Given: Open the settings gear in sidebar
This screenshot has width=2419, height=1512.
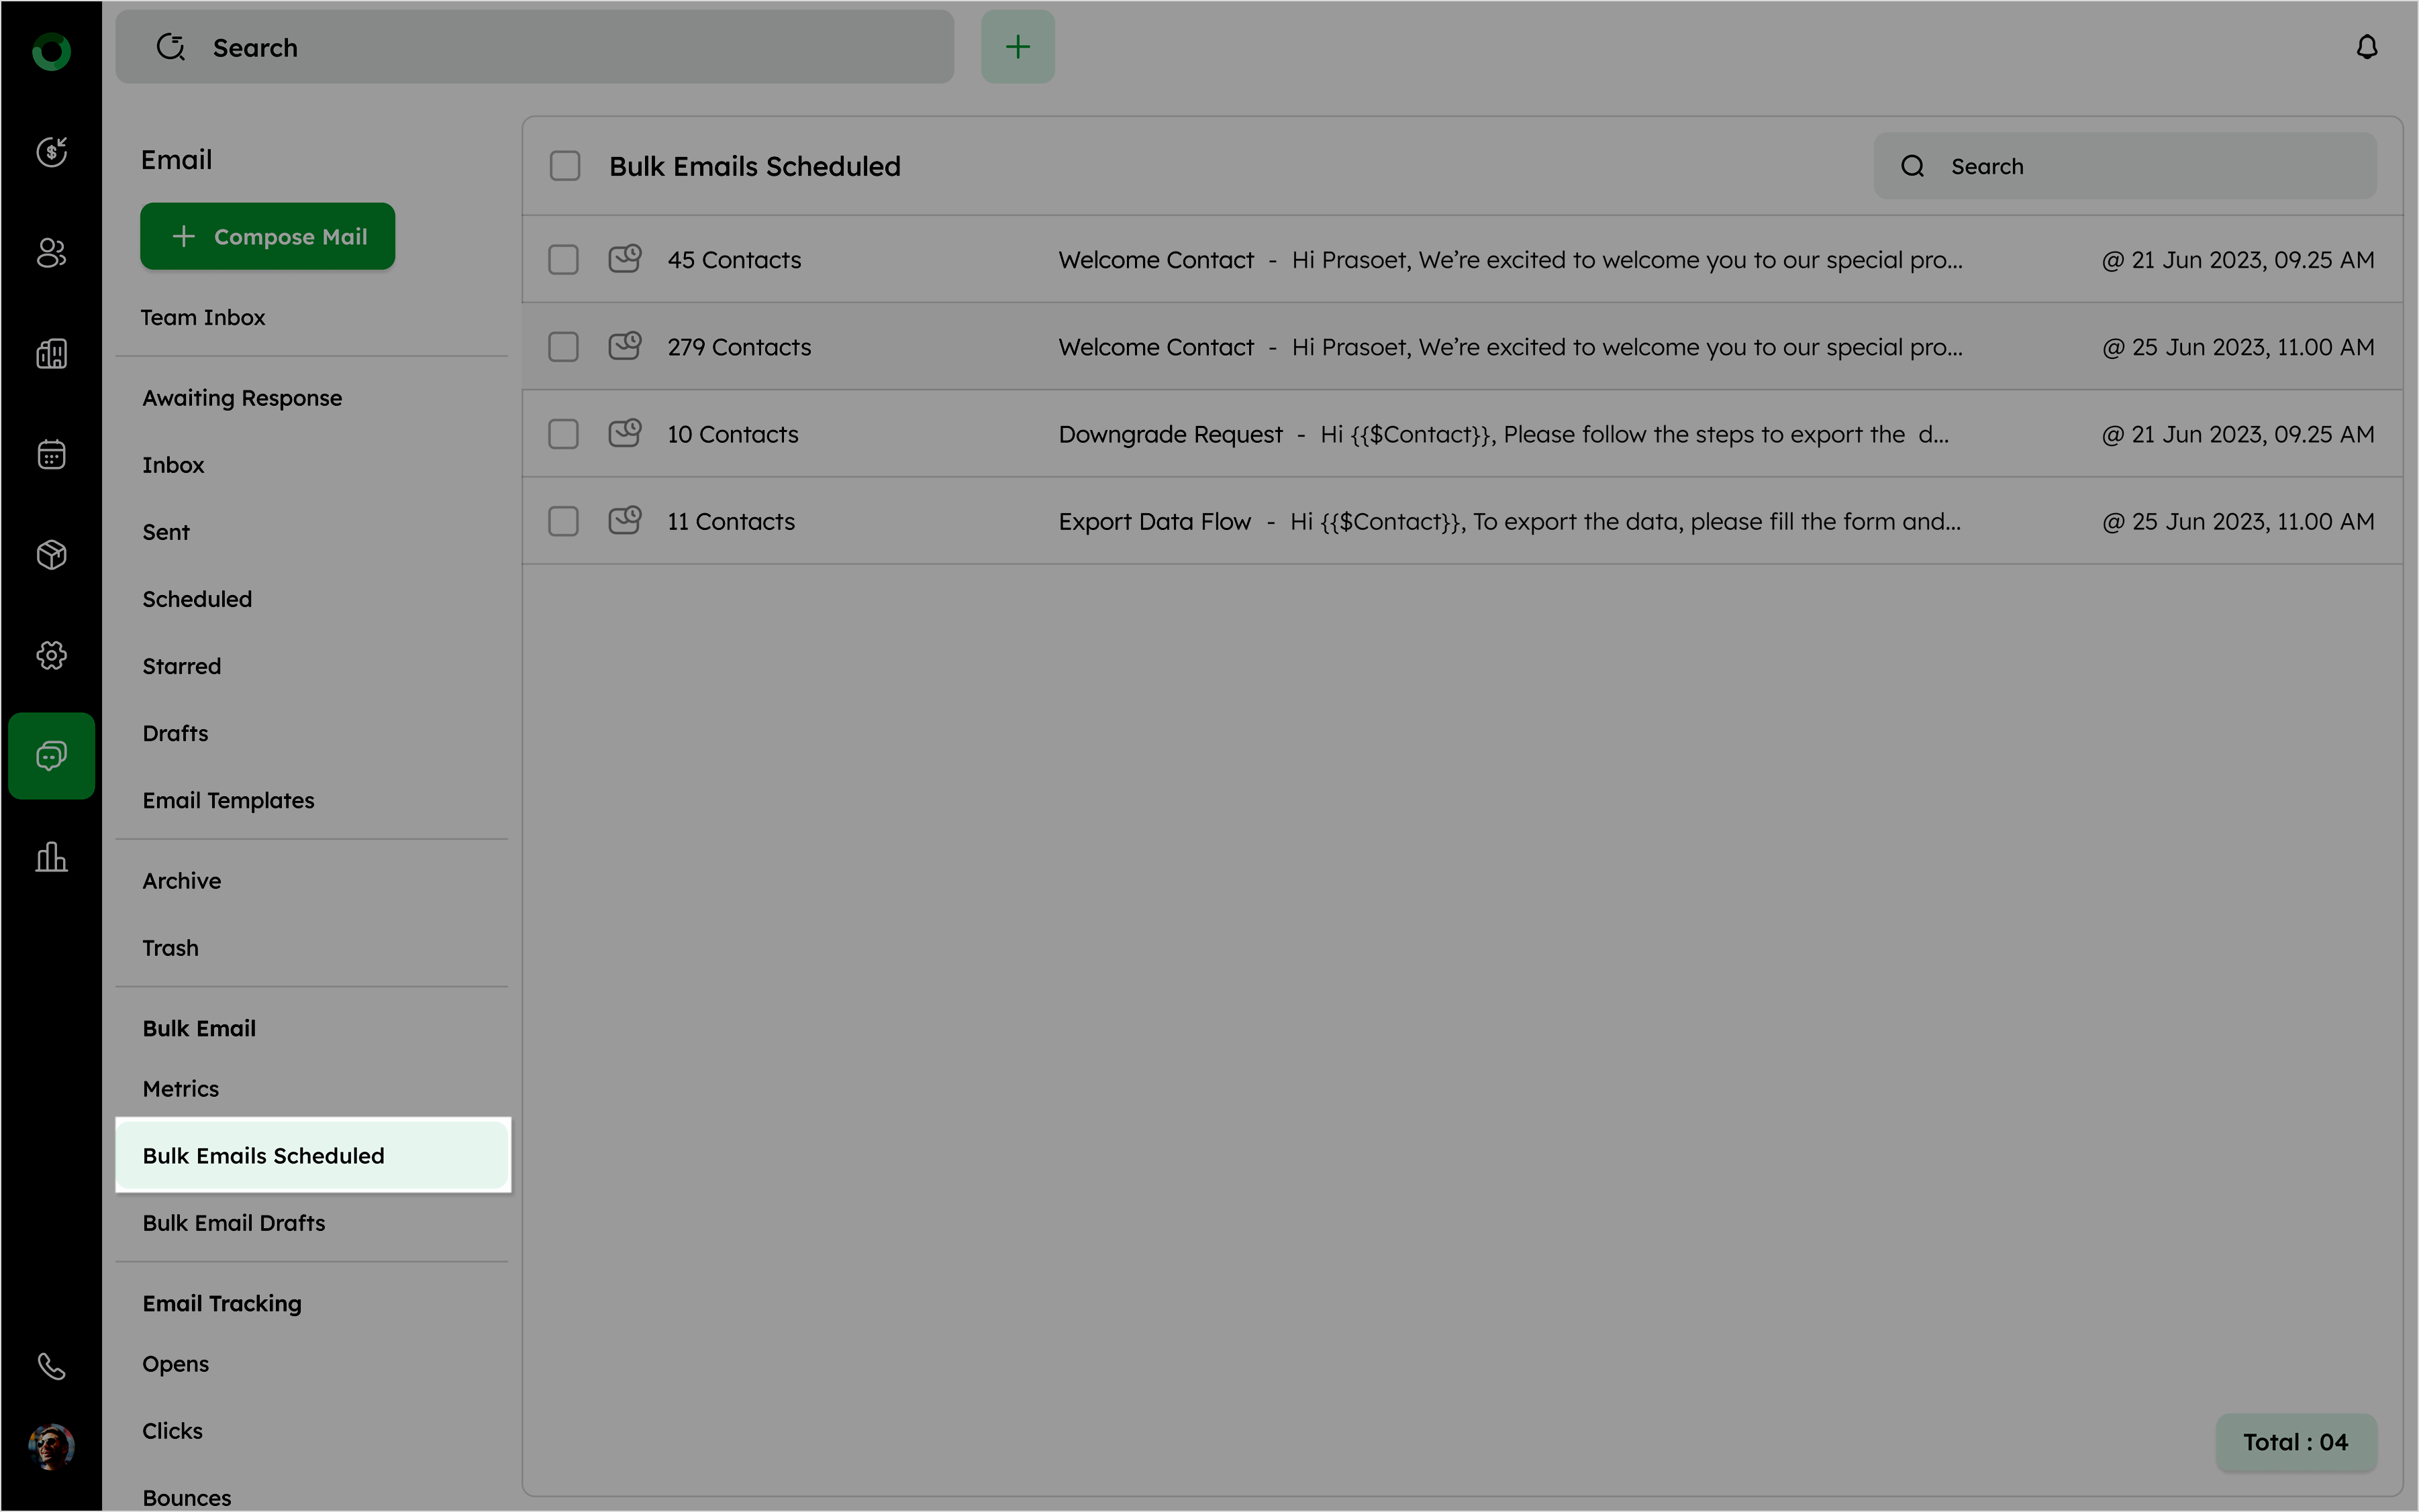Looking at the screenshot, I should coord(51,655).
